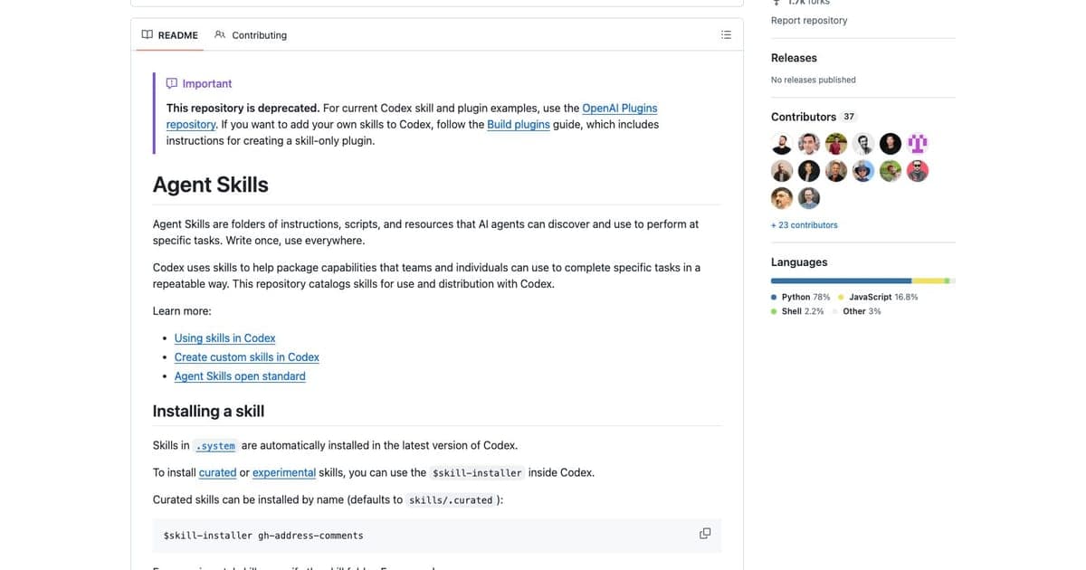1086x570 pixels.
Task: Open the curated skills link
Action: click(x=217, y=473)
